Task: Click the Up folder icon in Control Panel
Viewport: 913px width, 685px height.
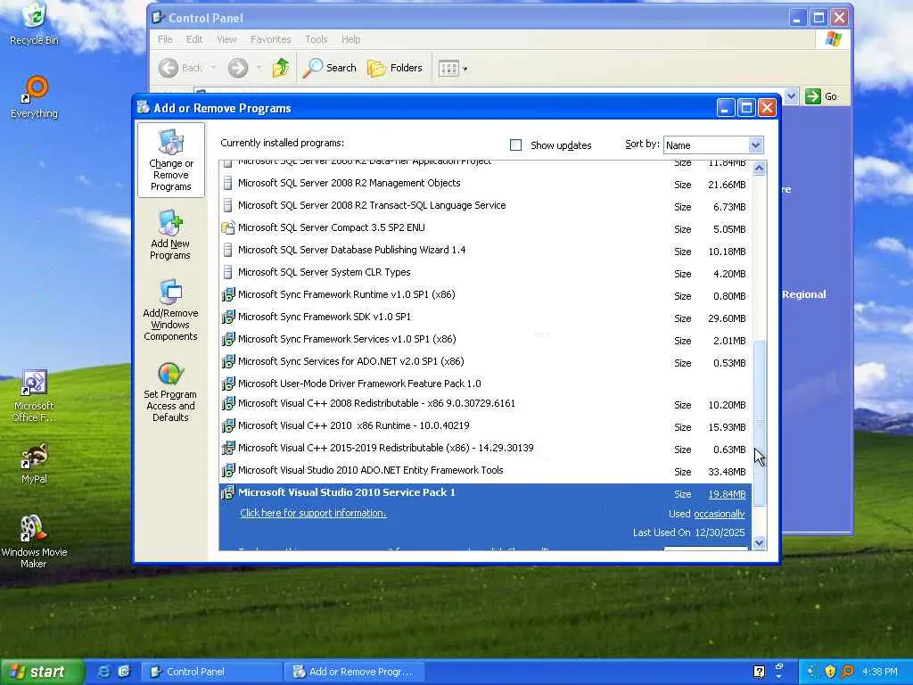Action: point(281,68)
